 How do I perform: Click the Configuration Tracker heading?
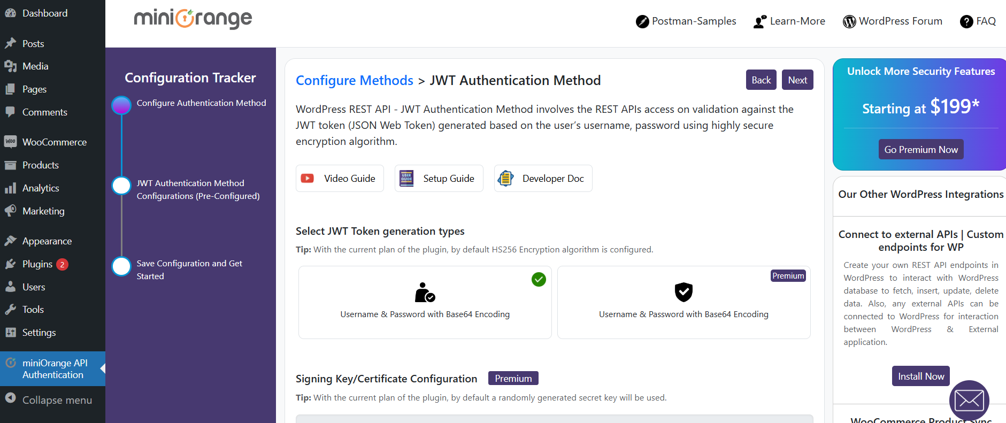pos(190,78)
